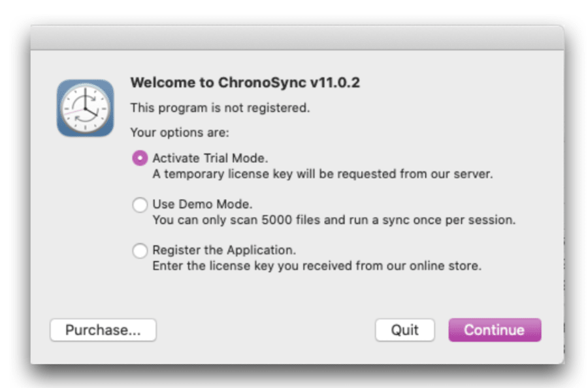Click the v11.0.2 version number in heading

335,83
